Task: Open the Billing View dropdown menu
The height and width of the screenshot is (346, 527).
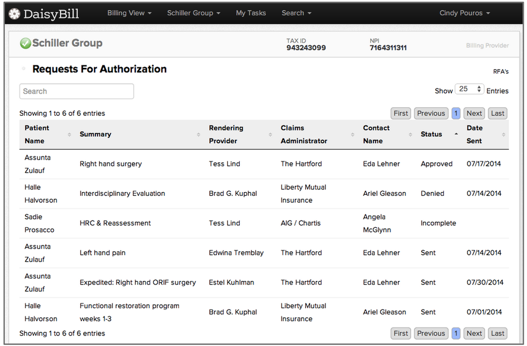Action: [x=130, y=13]
